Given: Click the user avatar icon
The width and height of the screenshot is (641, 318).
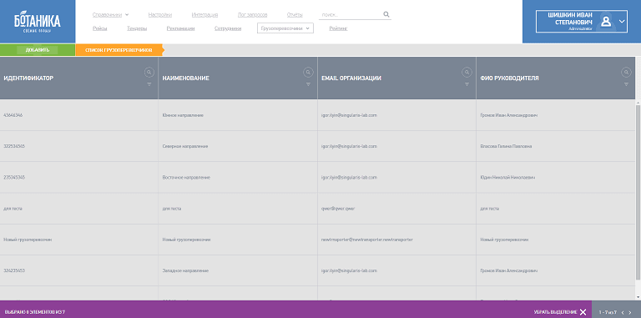Looking at the screenshot, I should (606, 21).
